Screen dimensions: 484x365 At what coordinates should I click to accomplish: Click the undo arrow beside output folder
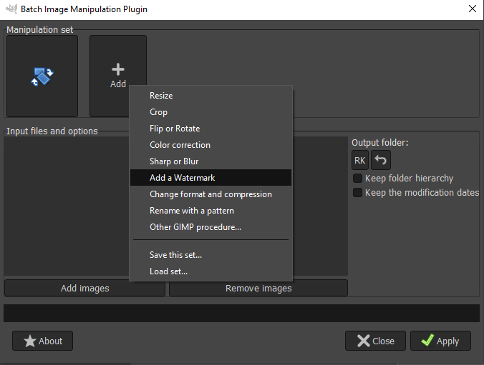click(x=381, y=160)
